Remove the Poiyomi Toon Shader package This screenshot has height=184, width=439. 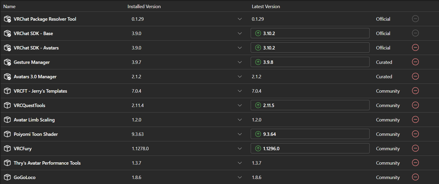pos(415,134)
